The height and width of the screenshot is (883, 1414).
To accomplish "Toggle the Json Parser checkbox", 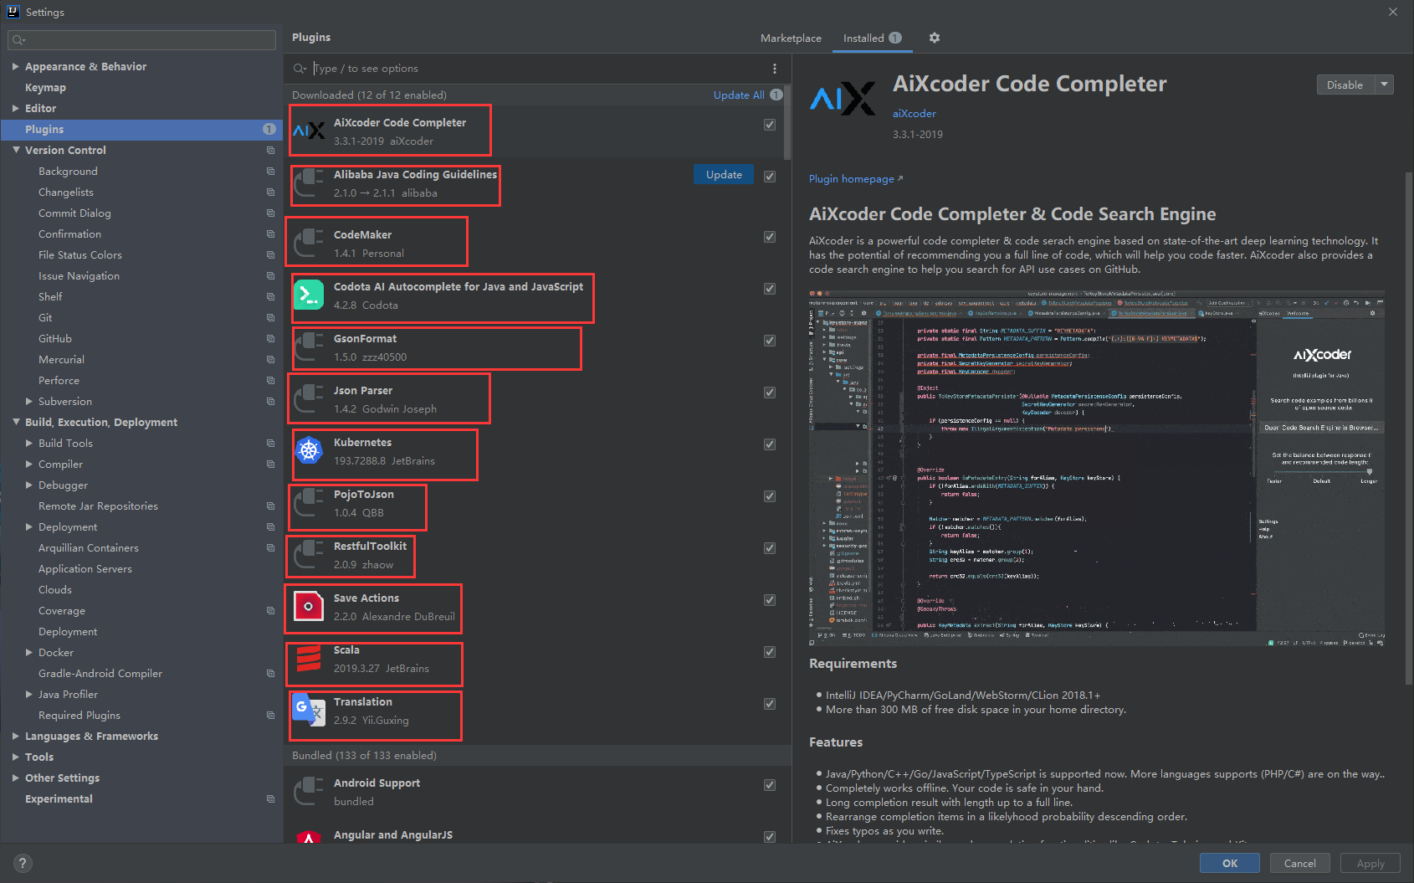I will (770, 393).
